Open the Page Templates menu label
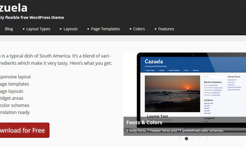The width and height of the screenshot is (246, 147). 105,29
